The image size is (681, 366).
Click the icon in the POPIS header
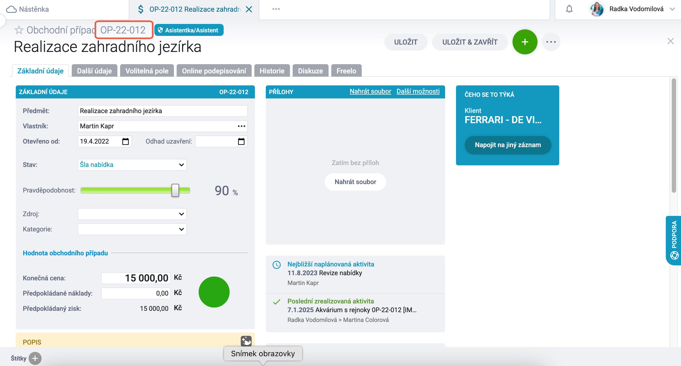pyautogui.click(x=246, y=341)
